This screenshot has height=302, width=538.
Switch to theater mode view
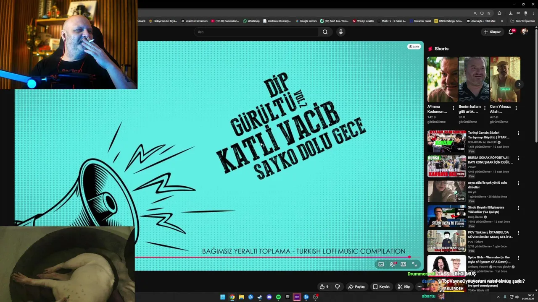(403, 264)
